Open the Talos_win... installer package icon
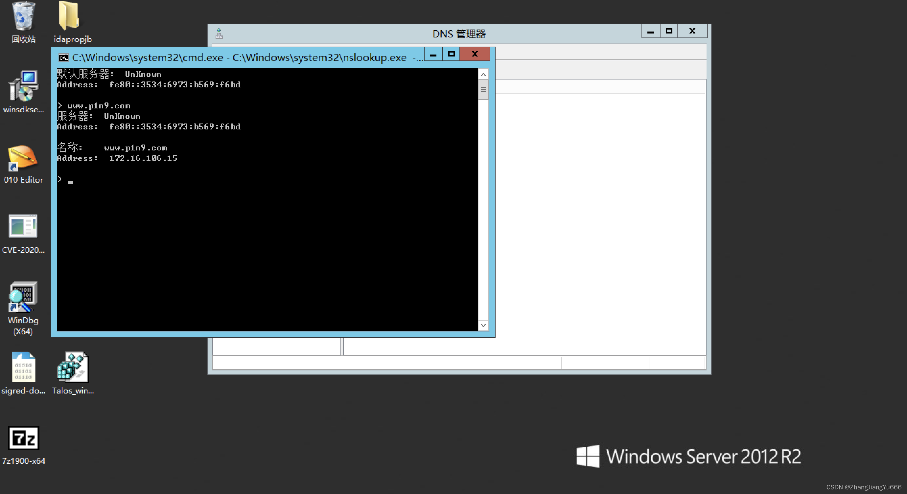 73,367
